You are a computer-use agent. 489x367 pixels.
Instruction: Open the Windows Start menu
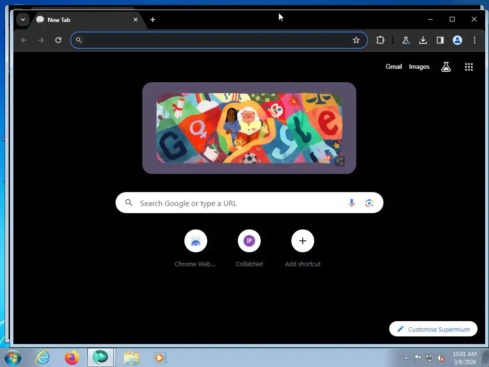click(x=13, y=357)
